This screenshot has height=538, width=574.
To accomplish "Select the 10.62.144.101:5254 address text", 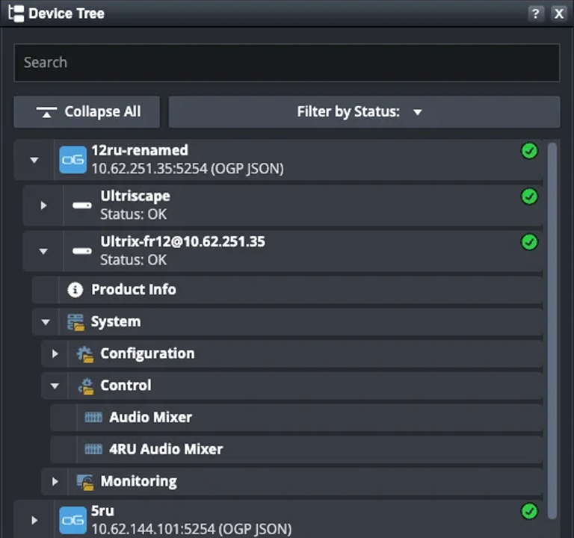I will click(153, 529).
